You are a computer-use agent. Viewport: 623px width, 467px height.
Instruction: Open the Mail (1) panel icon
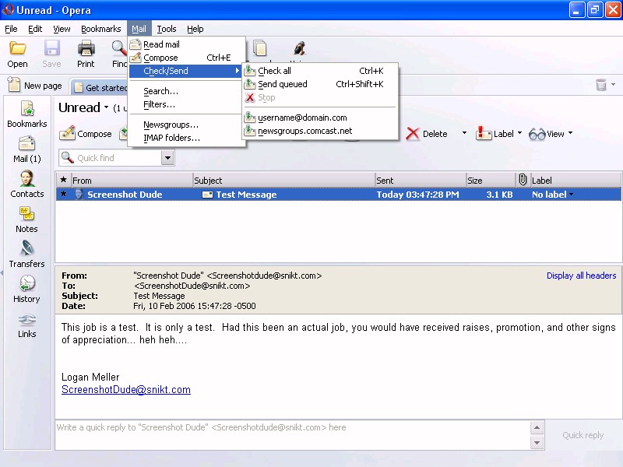pos(27,144)
